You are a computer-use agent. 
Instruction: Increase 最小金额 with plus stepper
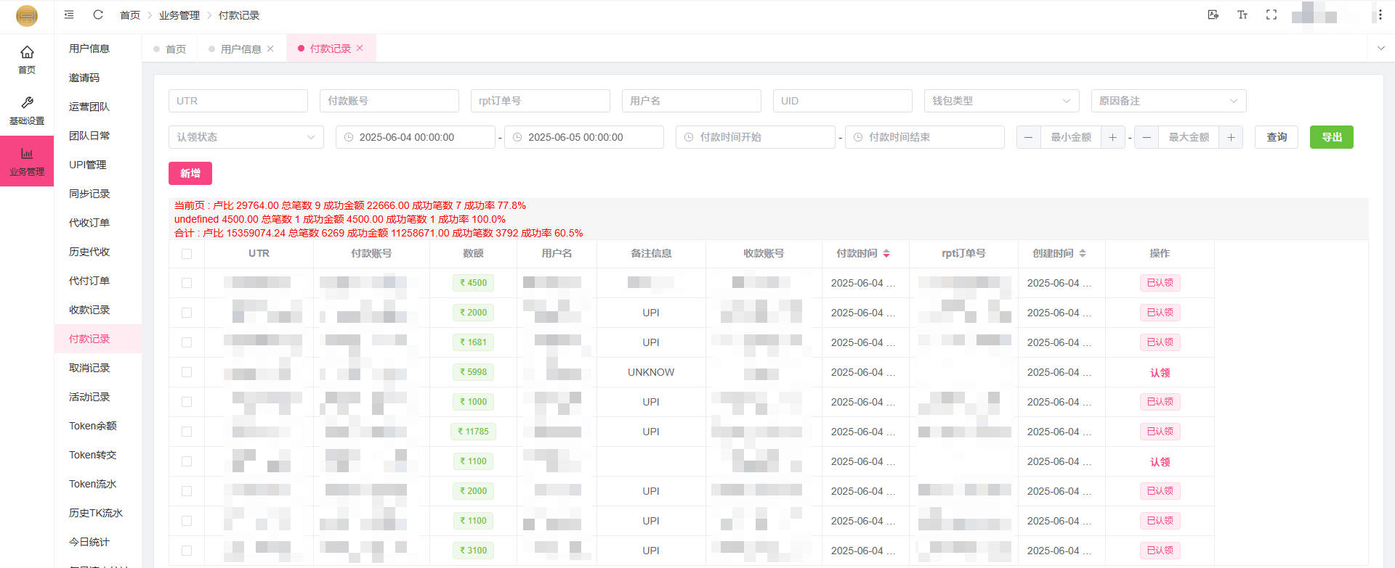pyautogui.click(x=1112, y=137)
